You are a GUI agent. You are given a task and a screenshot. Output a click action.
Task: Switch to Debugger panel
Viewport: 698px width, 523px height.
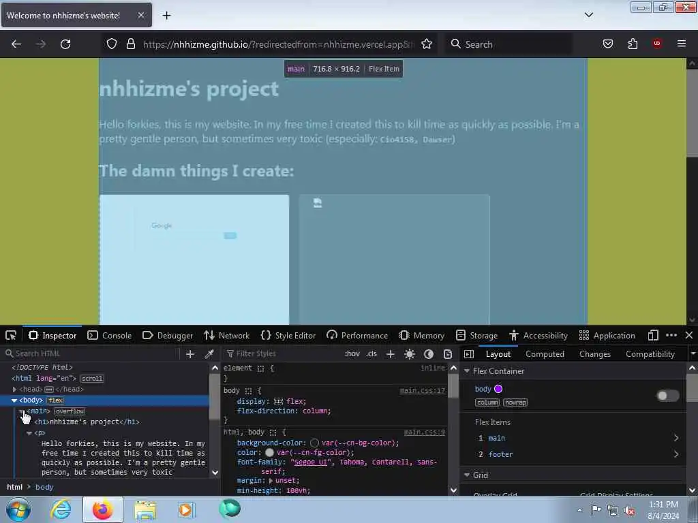(x=168, y=335)
